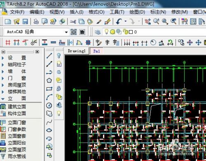Open the Layer Properties Manager icon
This screenshot has width=206, height=161.
click(98, 32)
